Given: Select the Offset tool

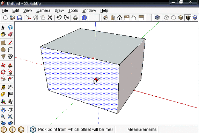Looking at the screenshot, I should (x=10, y=79).
